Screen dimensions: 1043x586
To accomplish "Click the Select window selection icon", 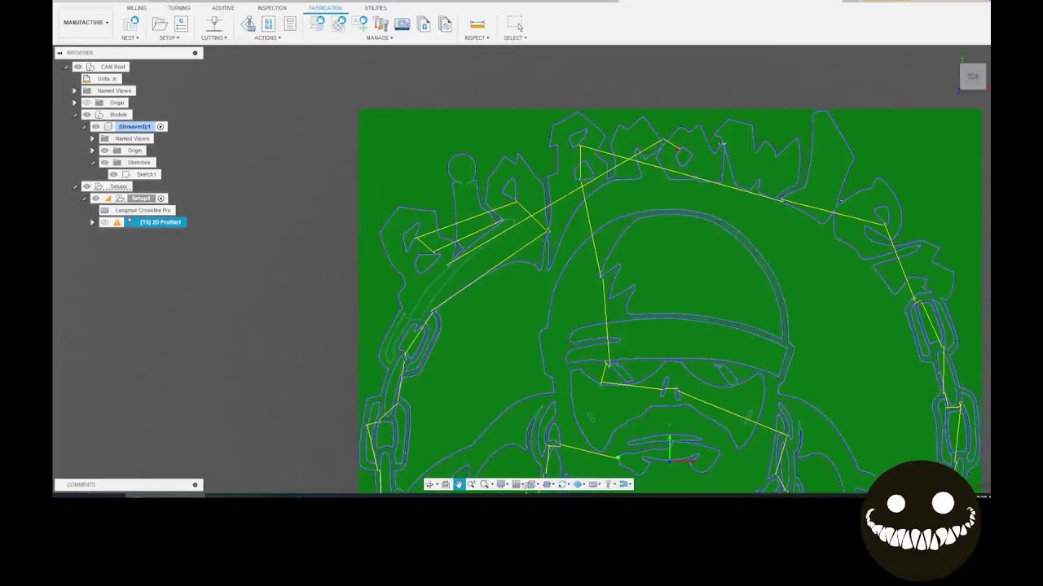I will tap(515, 23).
